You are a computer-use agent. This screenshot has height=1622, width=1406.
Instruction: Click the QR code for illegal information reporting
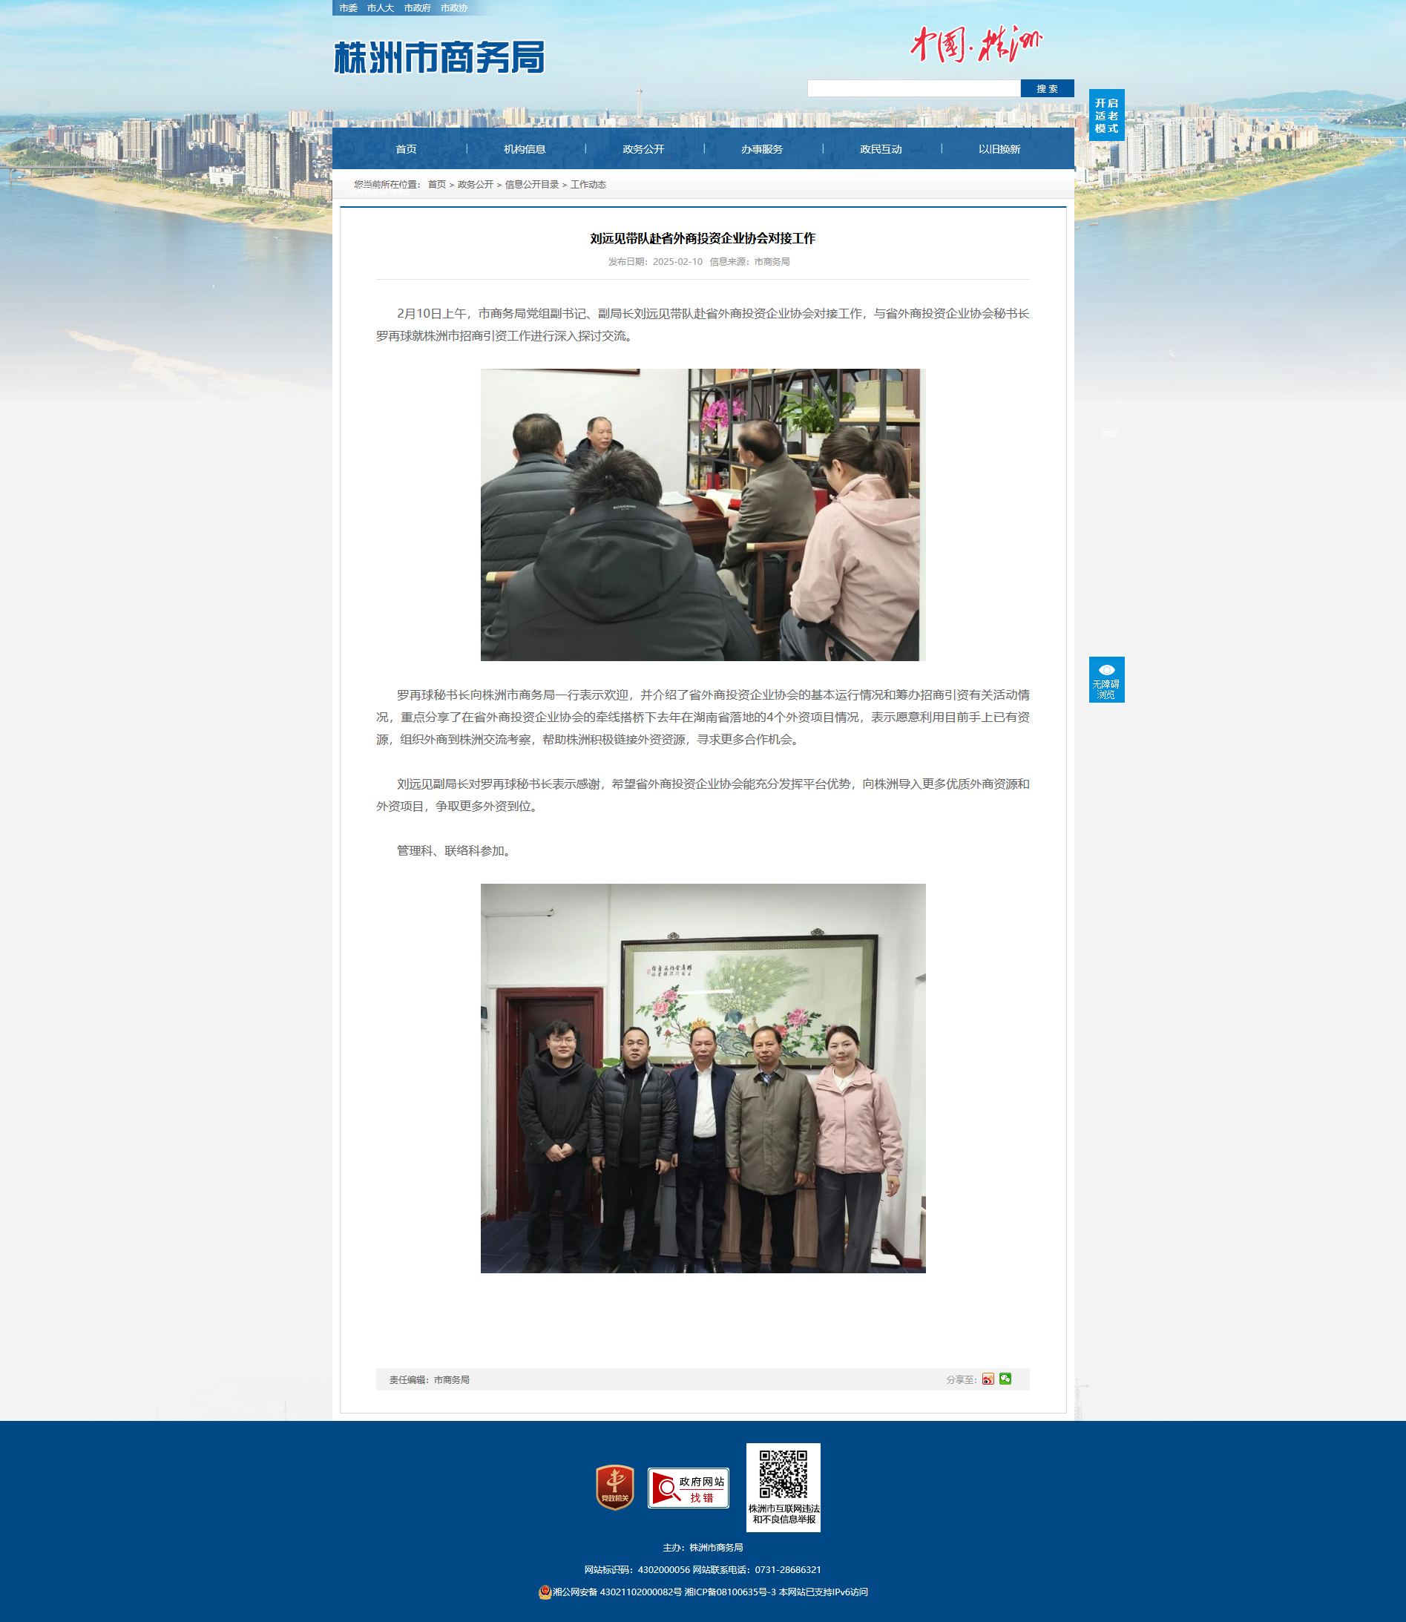[783, 1474]
